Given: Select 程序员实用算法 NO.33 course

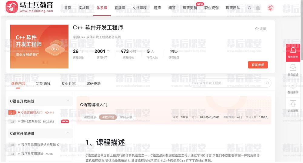Looking at the screenshot, I should [37, 154].
